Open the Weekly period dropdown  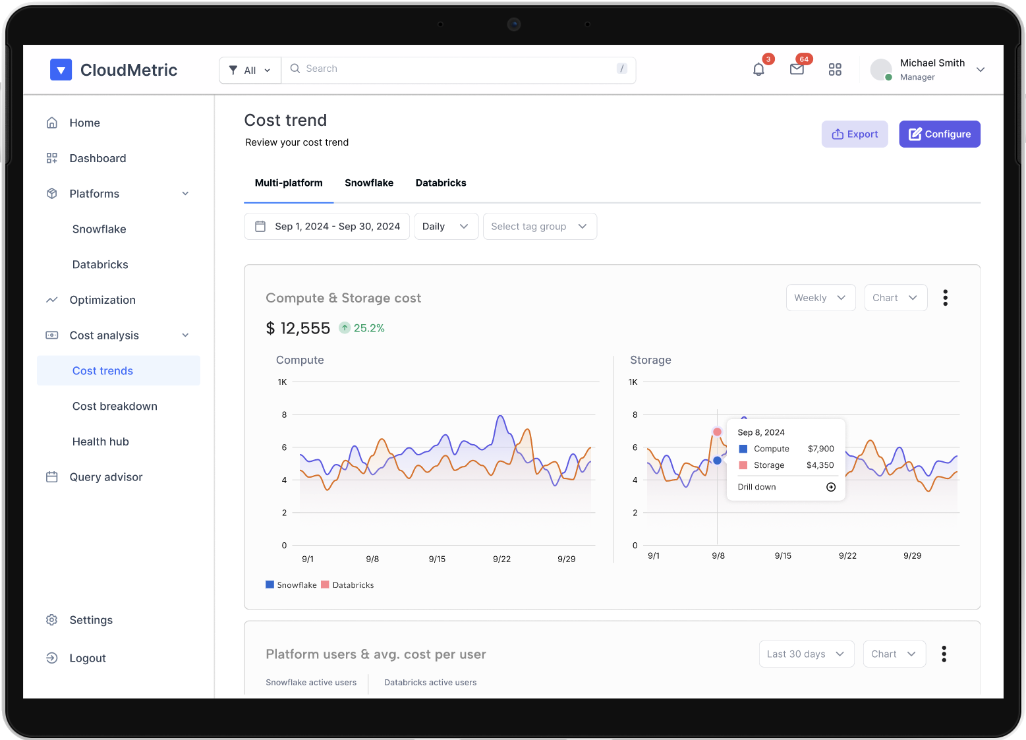(820, 298)
